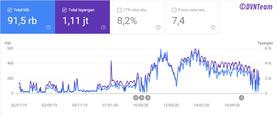The height and width of the screenshot is (115, 278).
Task: Open help icon on CTR rata-rata card
Action: click(x=158, y=27)
